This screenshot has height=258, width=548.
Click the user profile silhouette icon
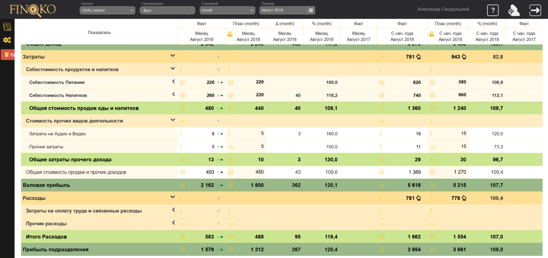coord(514,10)
